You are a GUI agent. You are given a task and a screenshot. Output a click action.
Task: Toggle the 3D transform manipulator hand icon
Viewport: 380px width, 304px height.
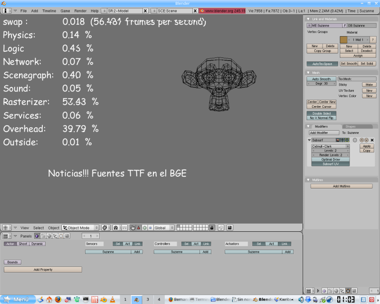[x=133, y=228]
